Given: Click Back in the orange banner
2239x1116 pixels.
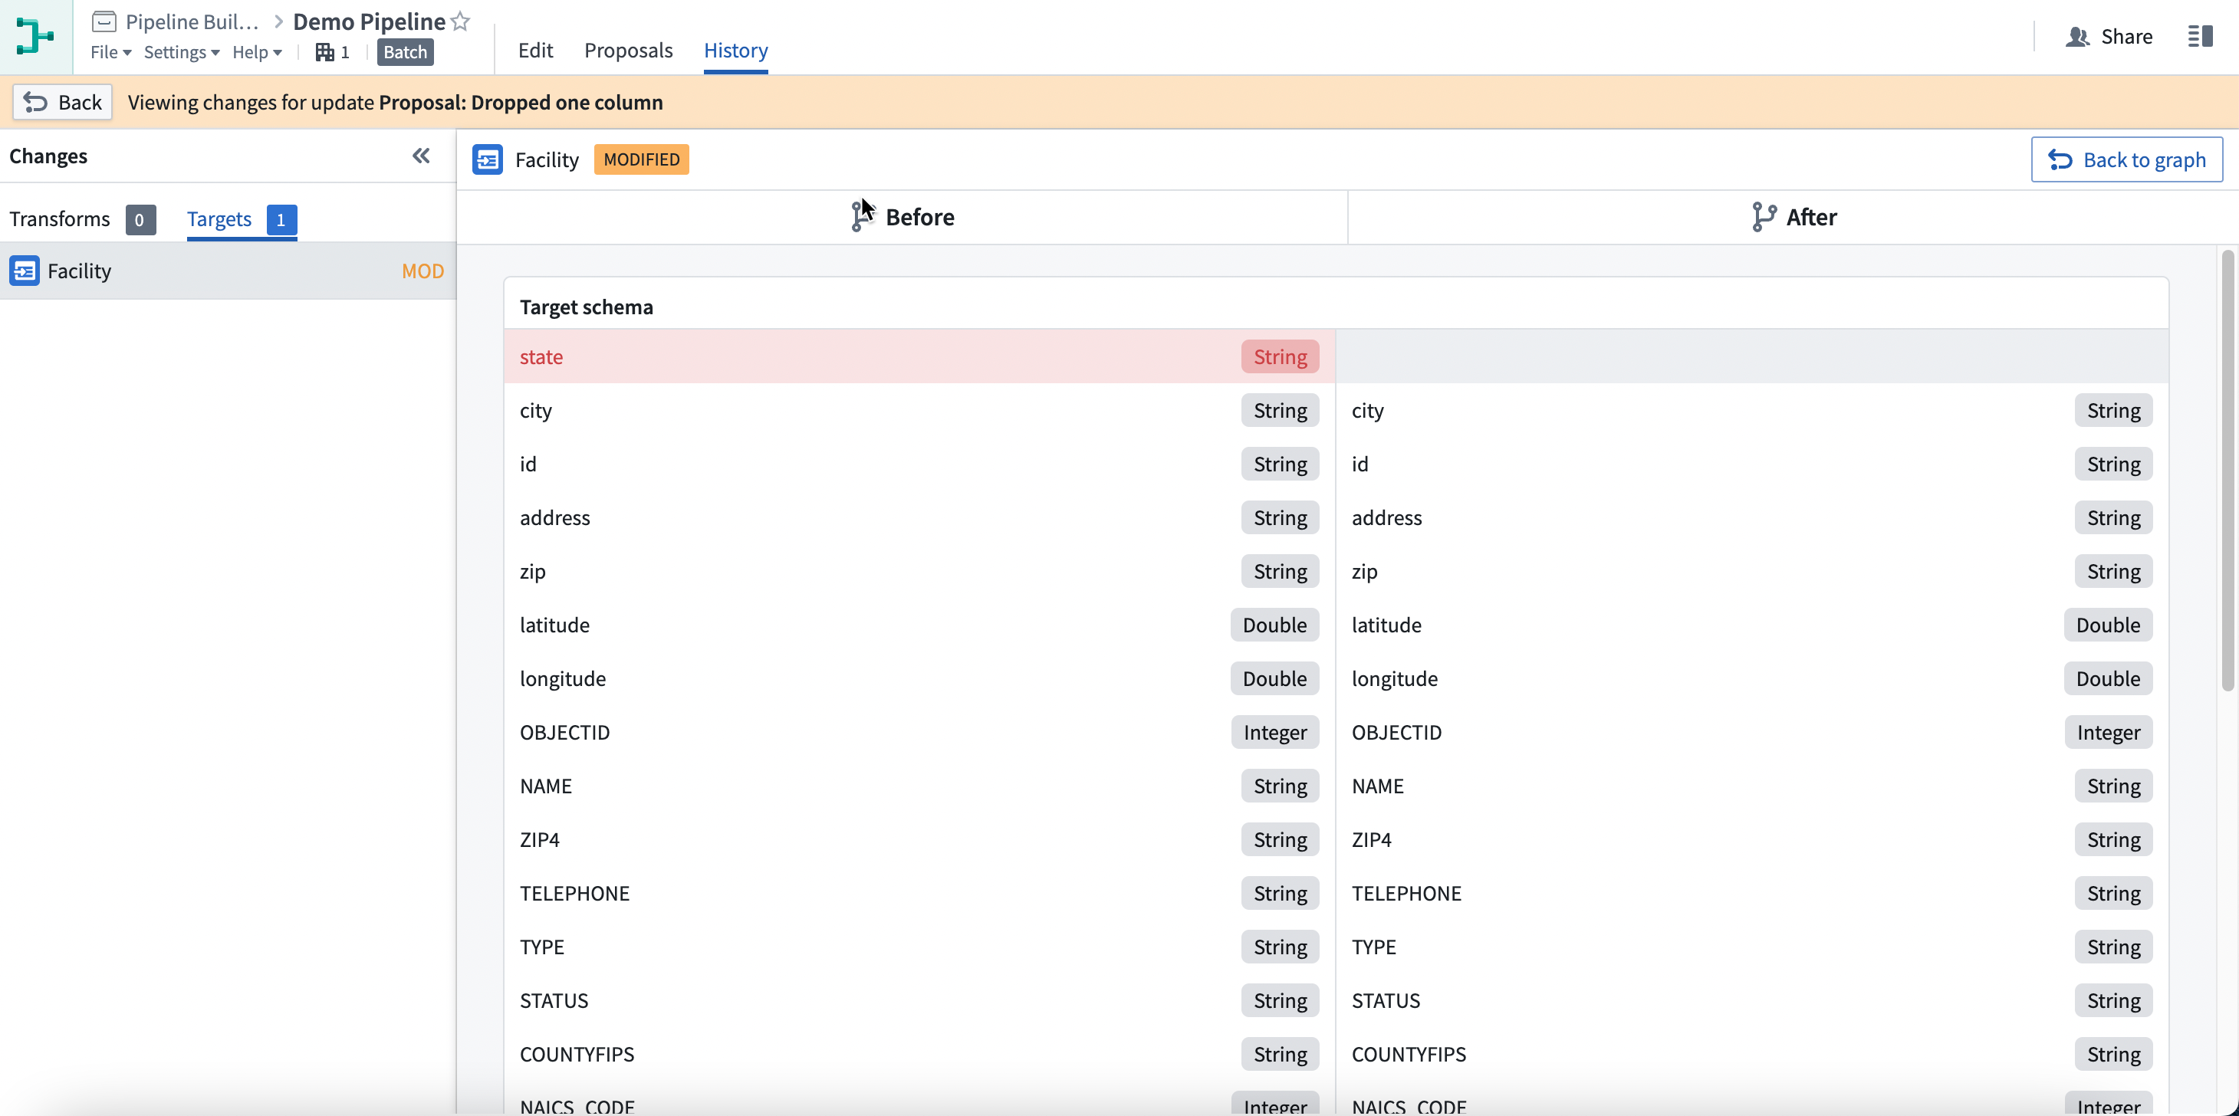Looking at the screenshot, I should click(61, 102).
